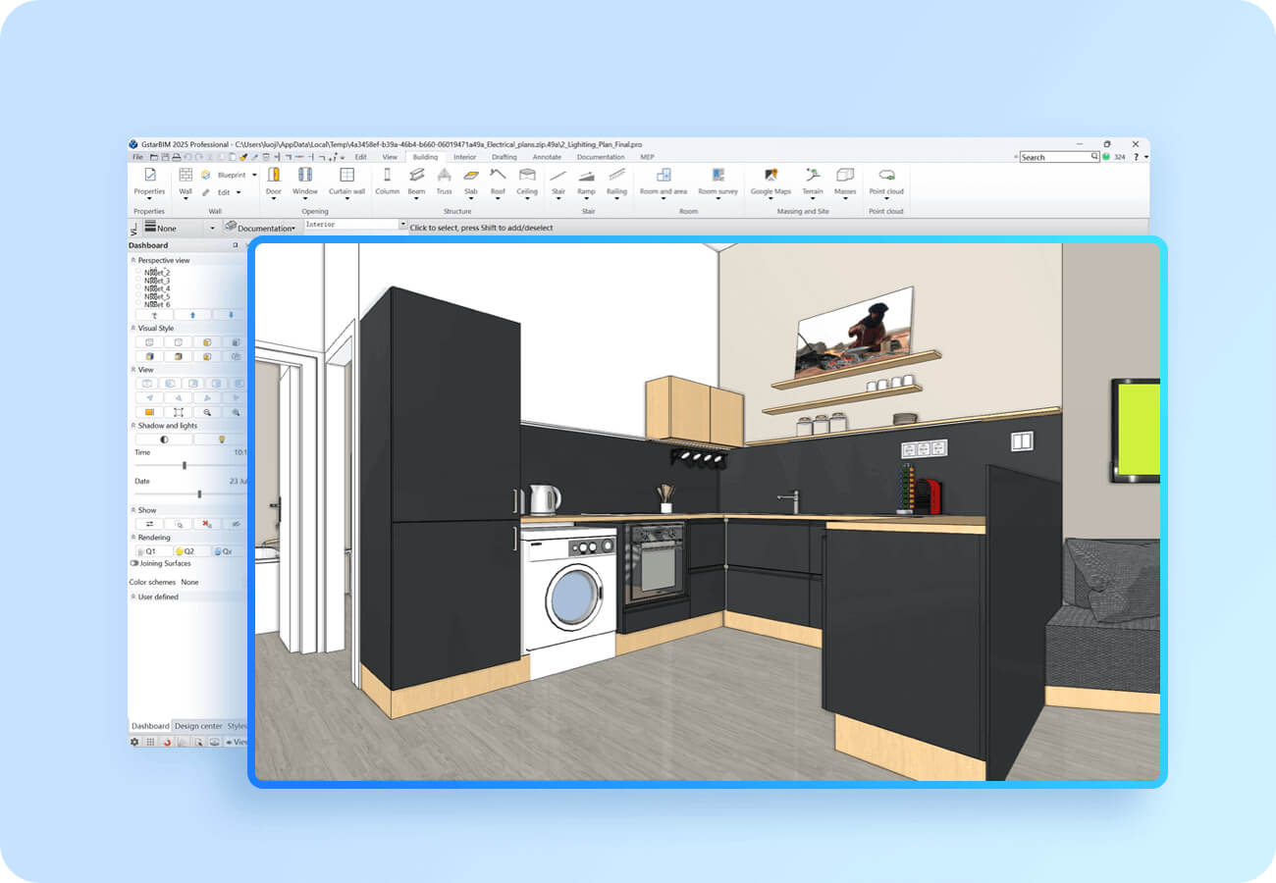Click the Search input field
This screenshot has height=883, width=1276.
pyautogui.click(x=1056, y=157)
